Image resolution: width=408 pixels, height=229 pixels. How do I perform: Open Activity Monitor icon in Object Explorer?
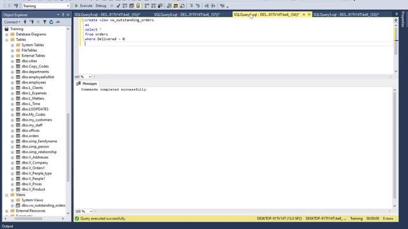click(x=58, y=22)
